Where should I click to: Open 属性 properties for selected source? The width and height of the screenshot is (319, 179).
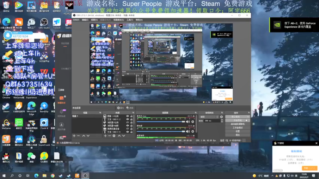(120, 108)
